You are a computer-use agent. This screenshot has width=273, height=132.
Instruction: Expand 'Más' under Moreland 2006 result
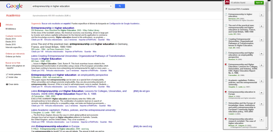tap(108, 87)
